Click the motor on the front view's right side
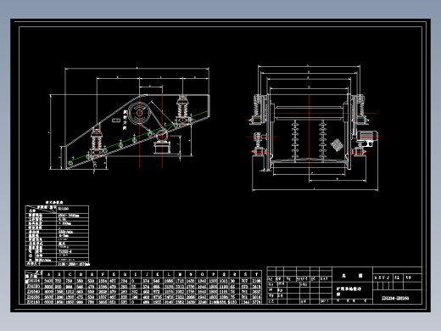 tap(366, 136)
